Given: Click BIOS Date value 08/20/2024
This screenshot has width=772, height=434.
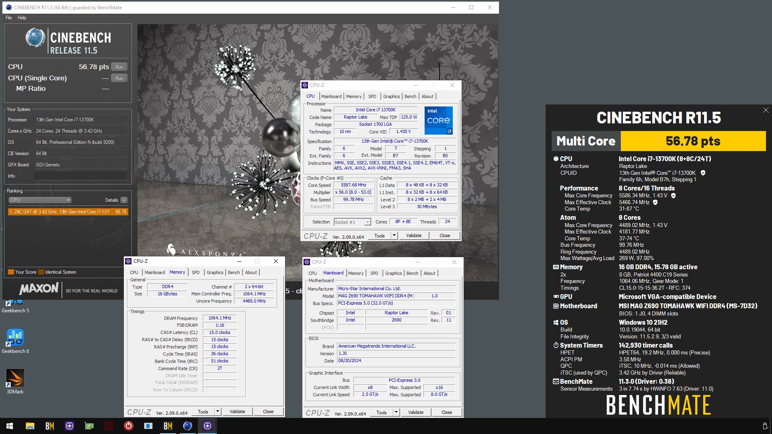Looking at the screenshot, I should (x=396, y=361).
